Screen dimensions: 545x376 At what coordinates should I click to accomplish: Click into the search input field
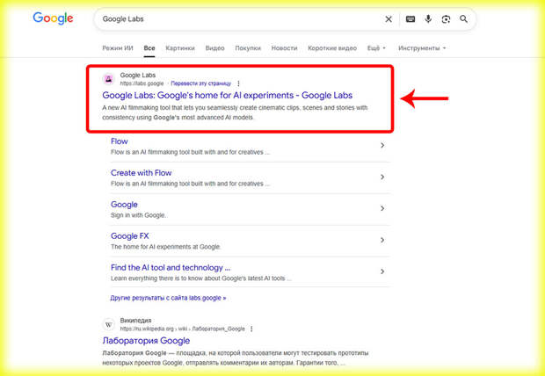pos(237,18)
